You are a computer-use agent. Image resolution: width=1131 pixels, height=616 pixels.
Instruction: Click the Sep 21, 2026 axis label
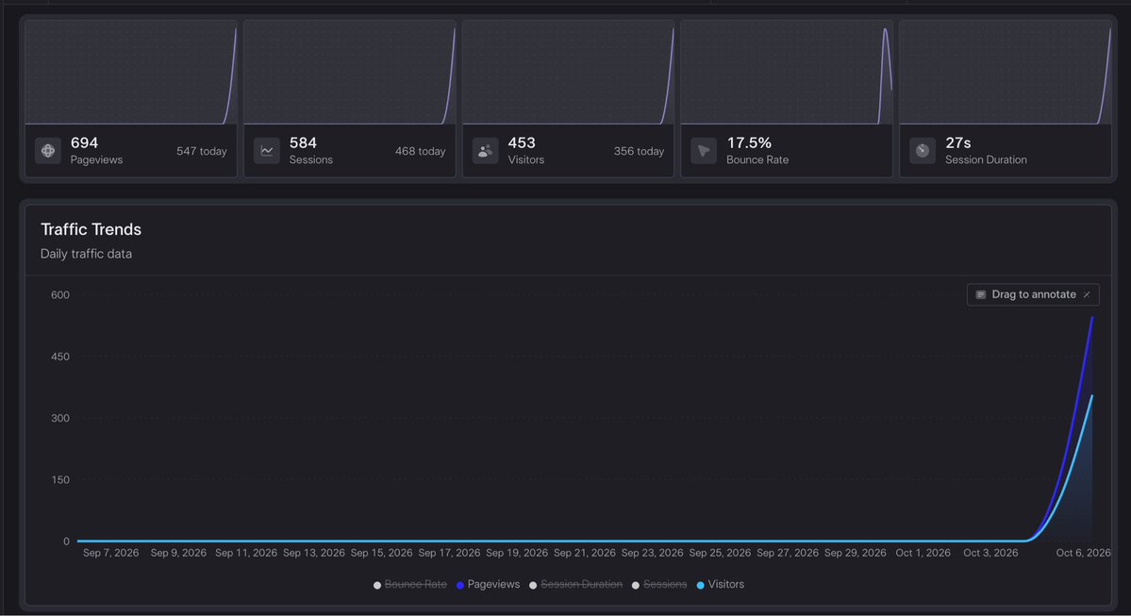(585, 553)
